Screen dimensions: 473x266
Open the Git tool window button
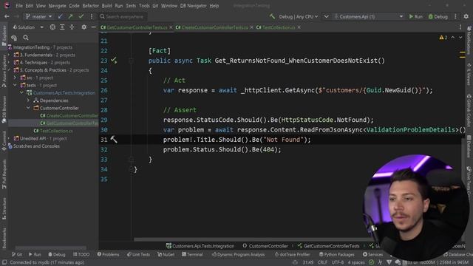pyautogui.click(x=17, y=254)
